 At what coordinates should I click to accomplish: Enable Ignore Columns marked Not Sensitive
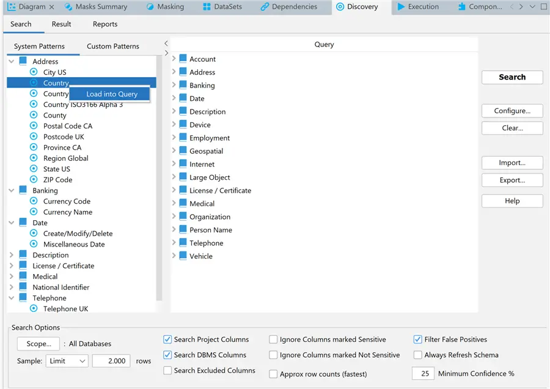click(x=273, y=355)
